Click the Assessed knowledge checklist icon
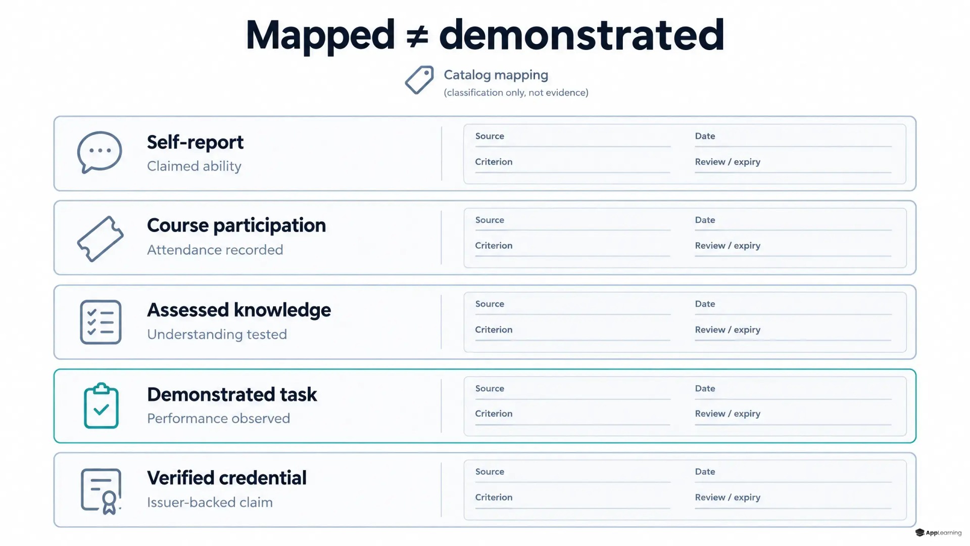The image size is (970, 546). point(101,322)
